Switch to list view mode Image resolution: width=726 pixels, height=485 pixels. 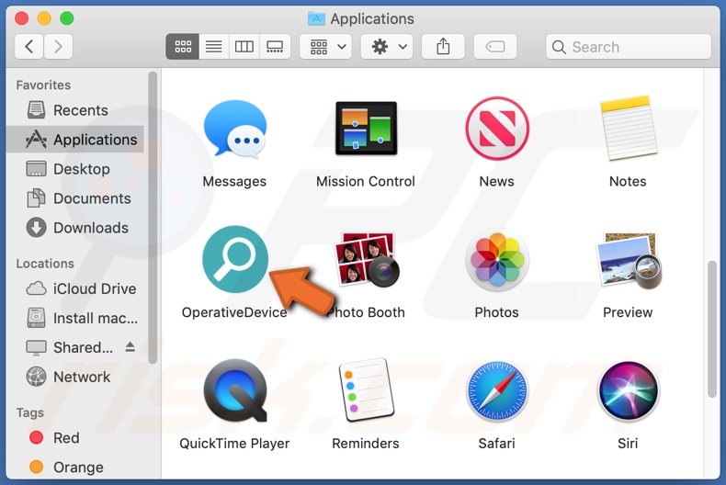tap(213, 47)
